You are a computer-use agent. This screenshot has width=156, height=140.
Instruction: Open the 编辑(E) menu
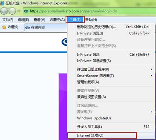tap(23, 20)
